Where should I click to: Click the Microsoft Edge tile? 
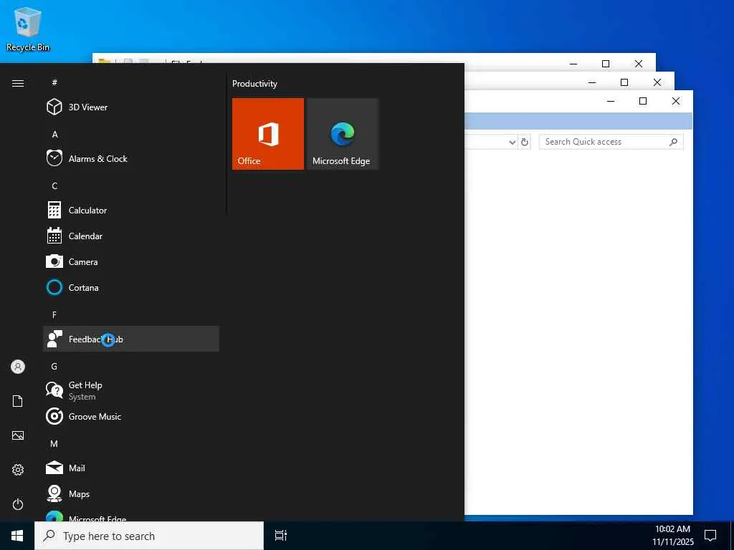pyautogui.click(x=343, y=134)
